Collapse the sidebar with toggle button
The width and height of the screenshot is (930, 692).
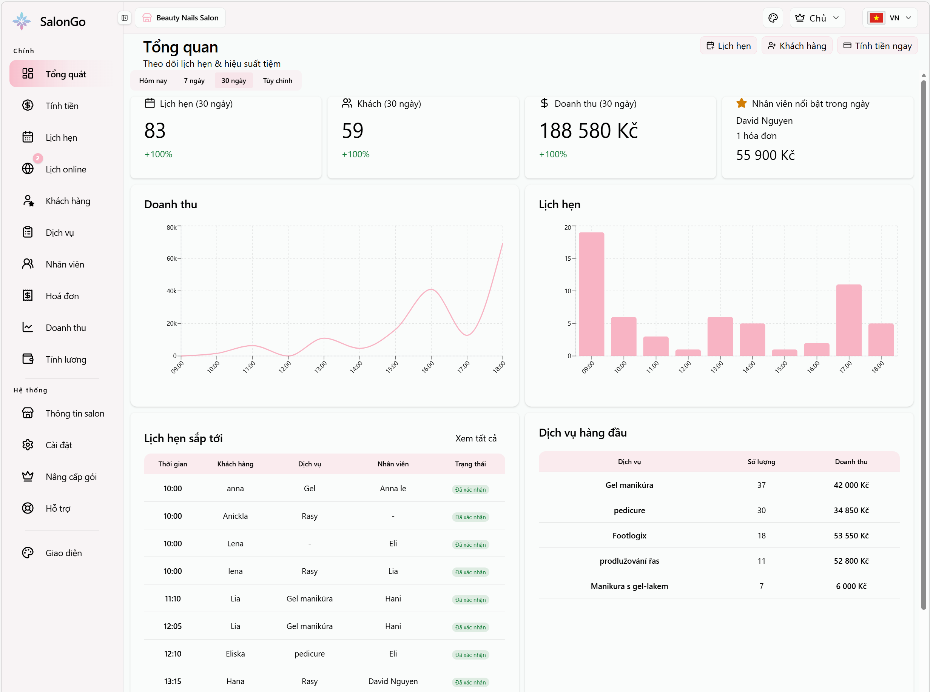pos(125,18)
